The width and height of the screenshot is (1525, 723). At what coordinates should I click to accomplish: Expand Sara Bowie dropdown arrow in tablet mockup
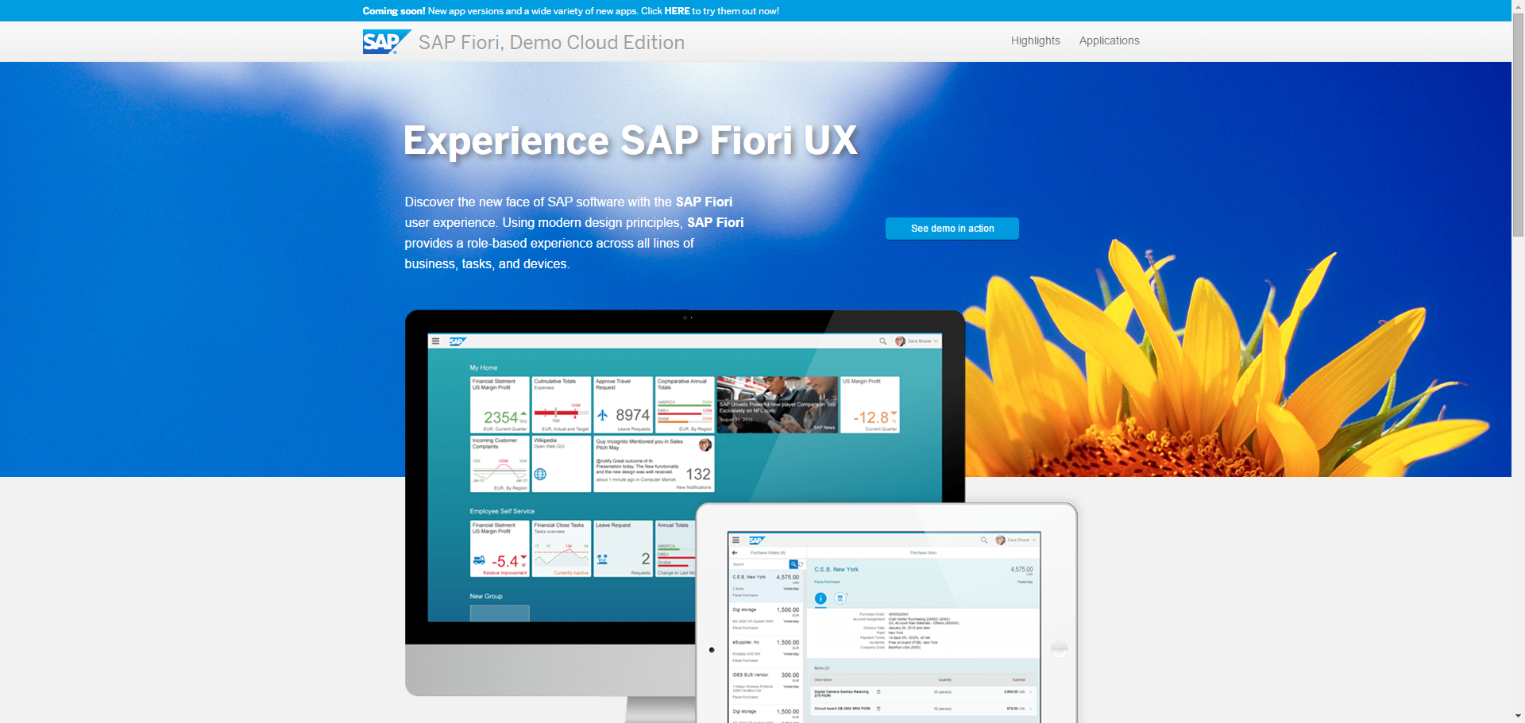click(1034, 540)
